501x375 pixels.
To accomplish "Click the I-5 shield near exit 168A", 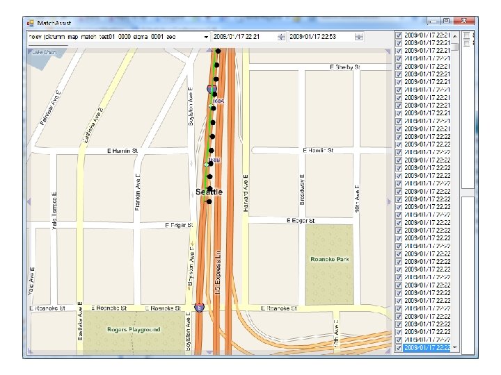I will [212, 89].
